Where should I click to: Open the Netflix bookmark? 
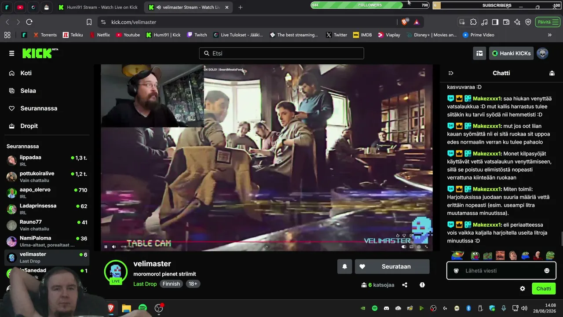[x=99, y=35]
